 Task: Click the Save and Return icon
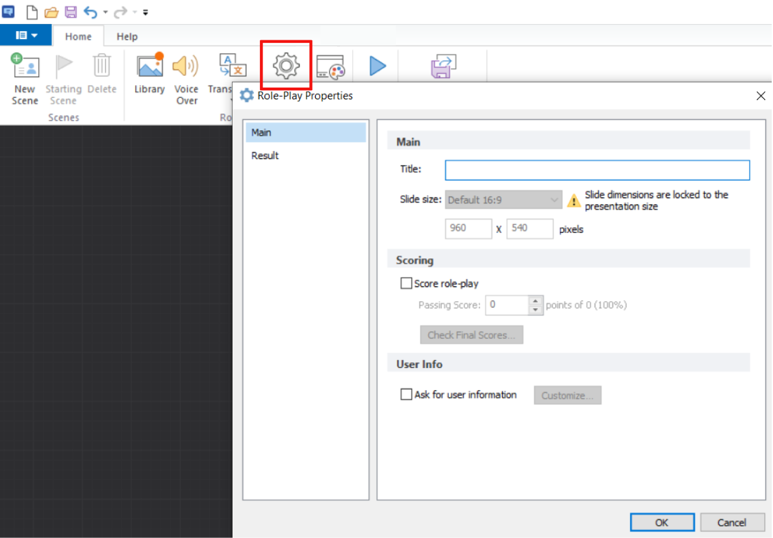click(x=443, y=66)
